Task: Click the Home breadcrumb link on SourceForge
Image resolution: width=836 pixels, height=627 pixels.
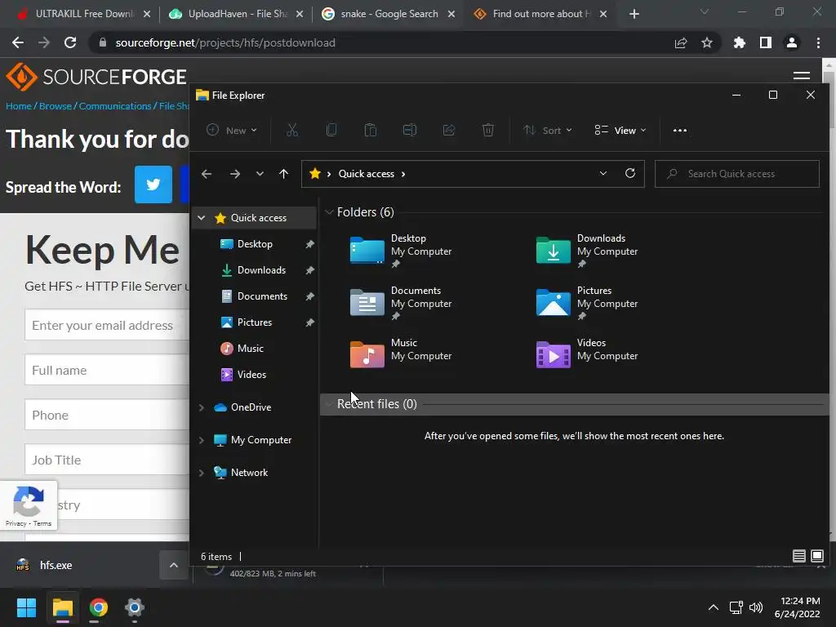Action: pos(19,106)
